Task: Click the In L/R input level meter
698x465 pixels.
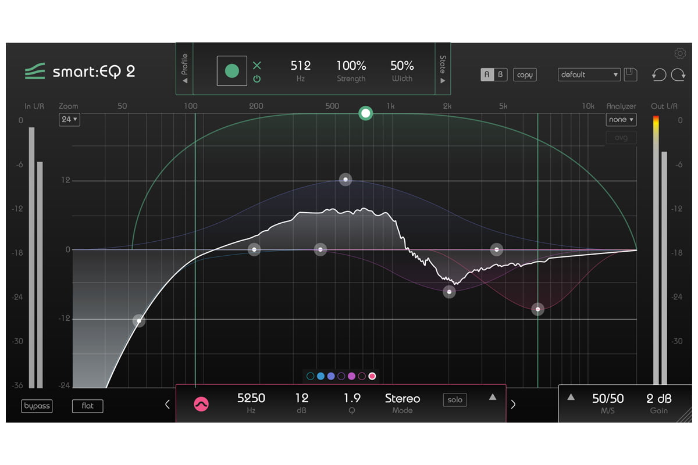Action: [35, 257]
